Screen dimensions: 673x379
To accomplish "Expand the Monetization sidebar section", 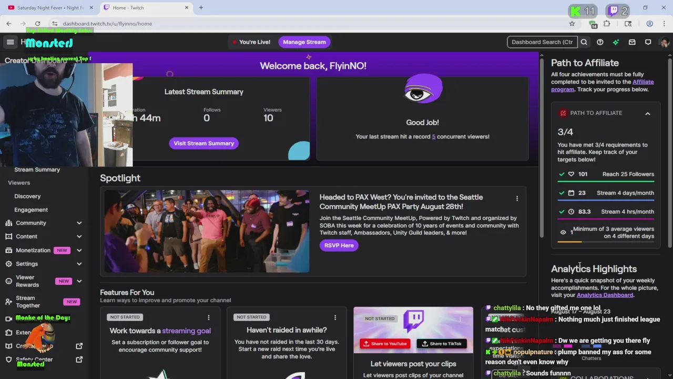I will 79,251.
